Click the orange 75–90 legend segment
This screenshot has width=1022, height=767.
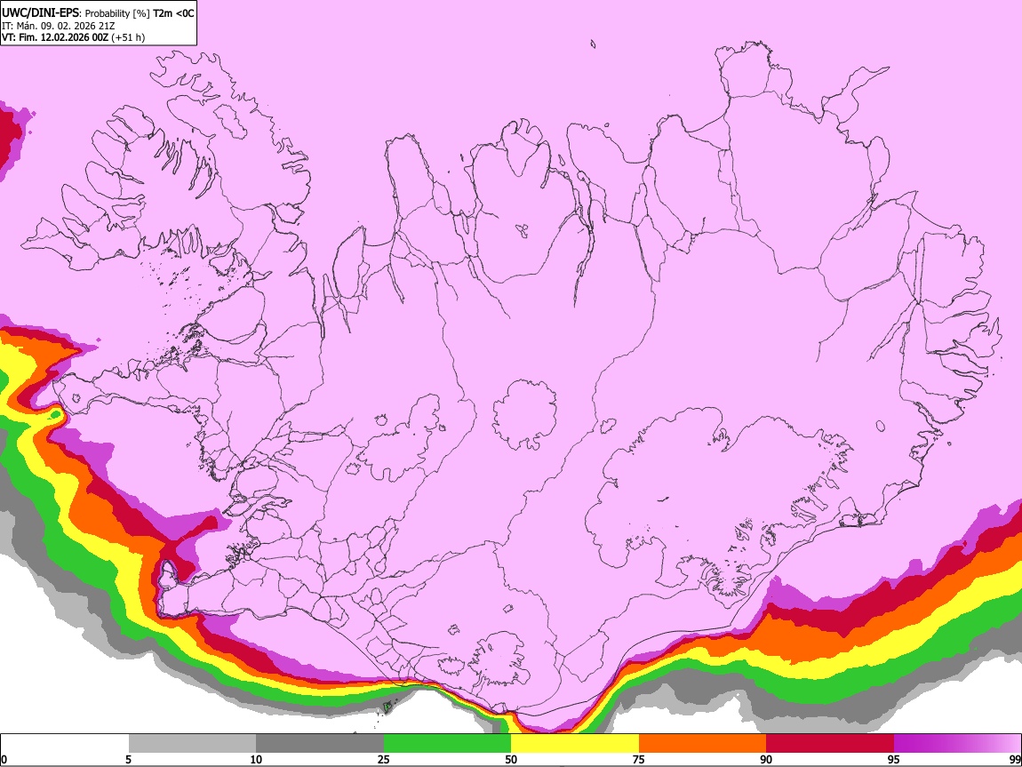(x=702, y=744)
